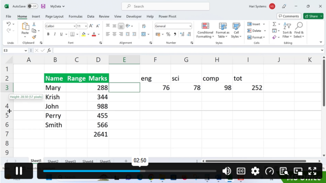Open the font size 11 dropdown
Viewport: 326px width, 183px height.
(x=86, y=26)
